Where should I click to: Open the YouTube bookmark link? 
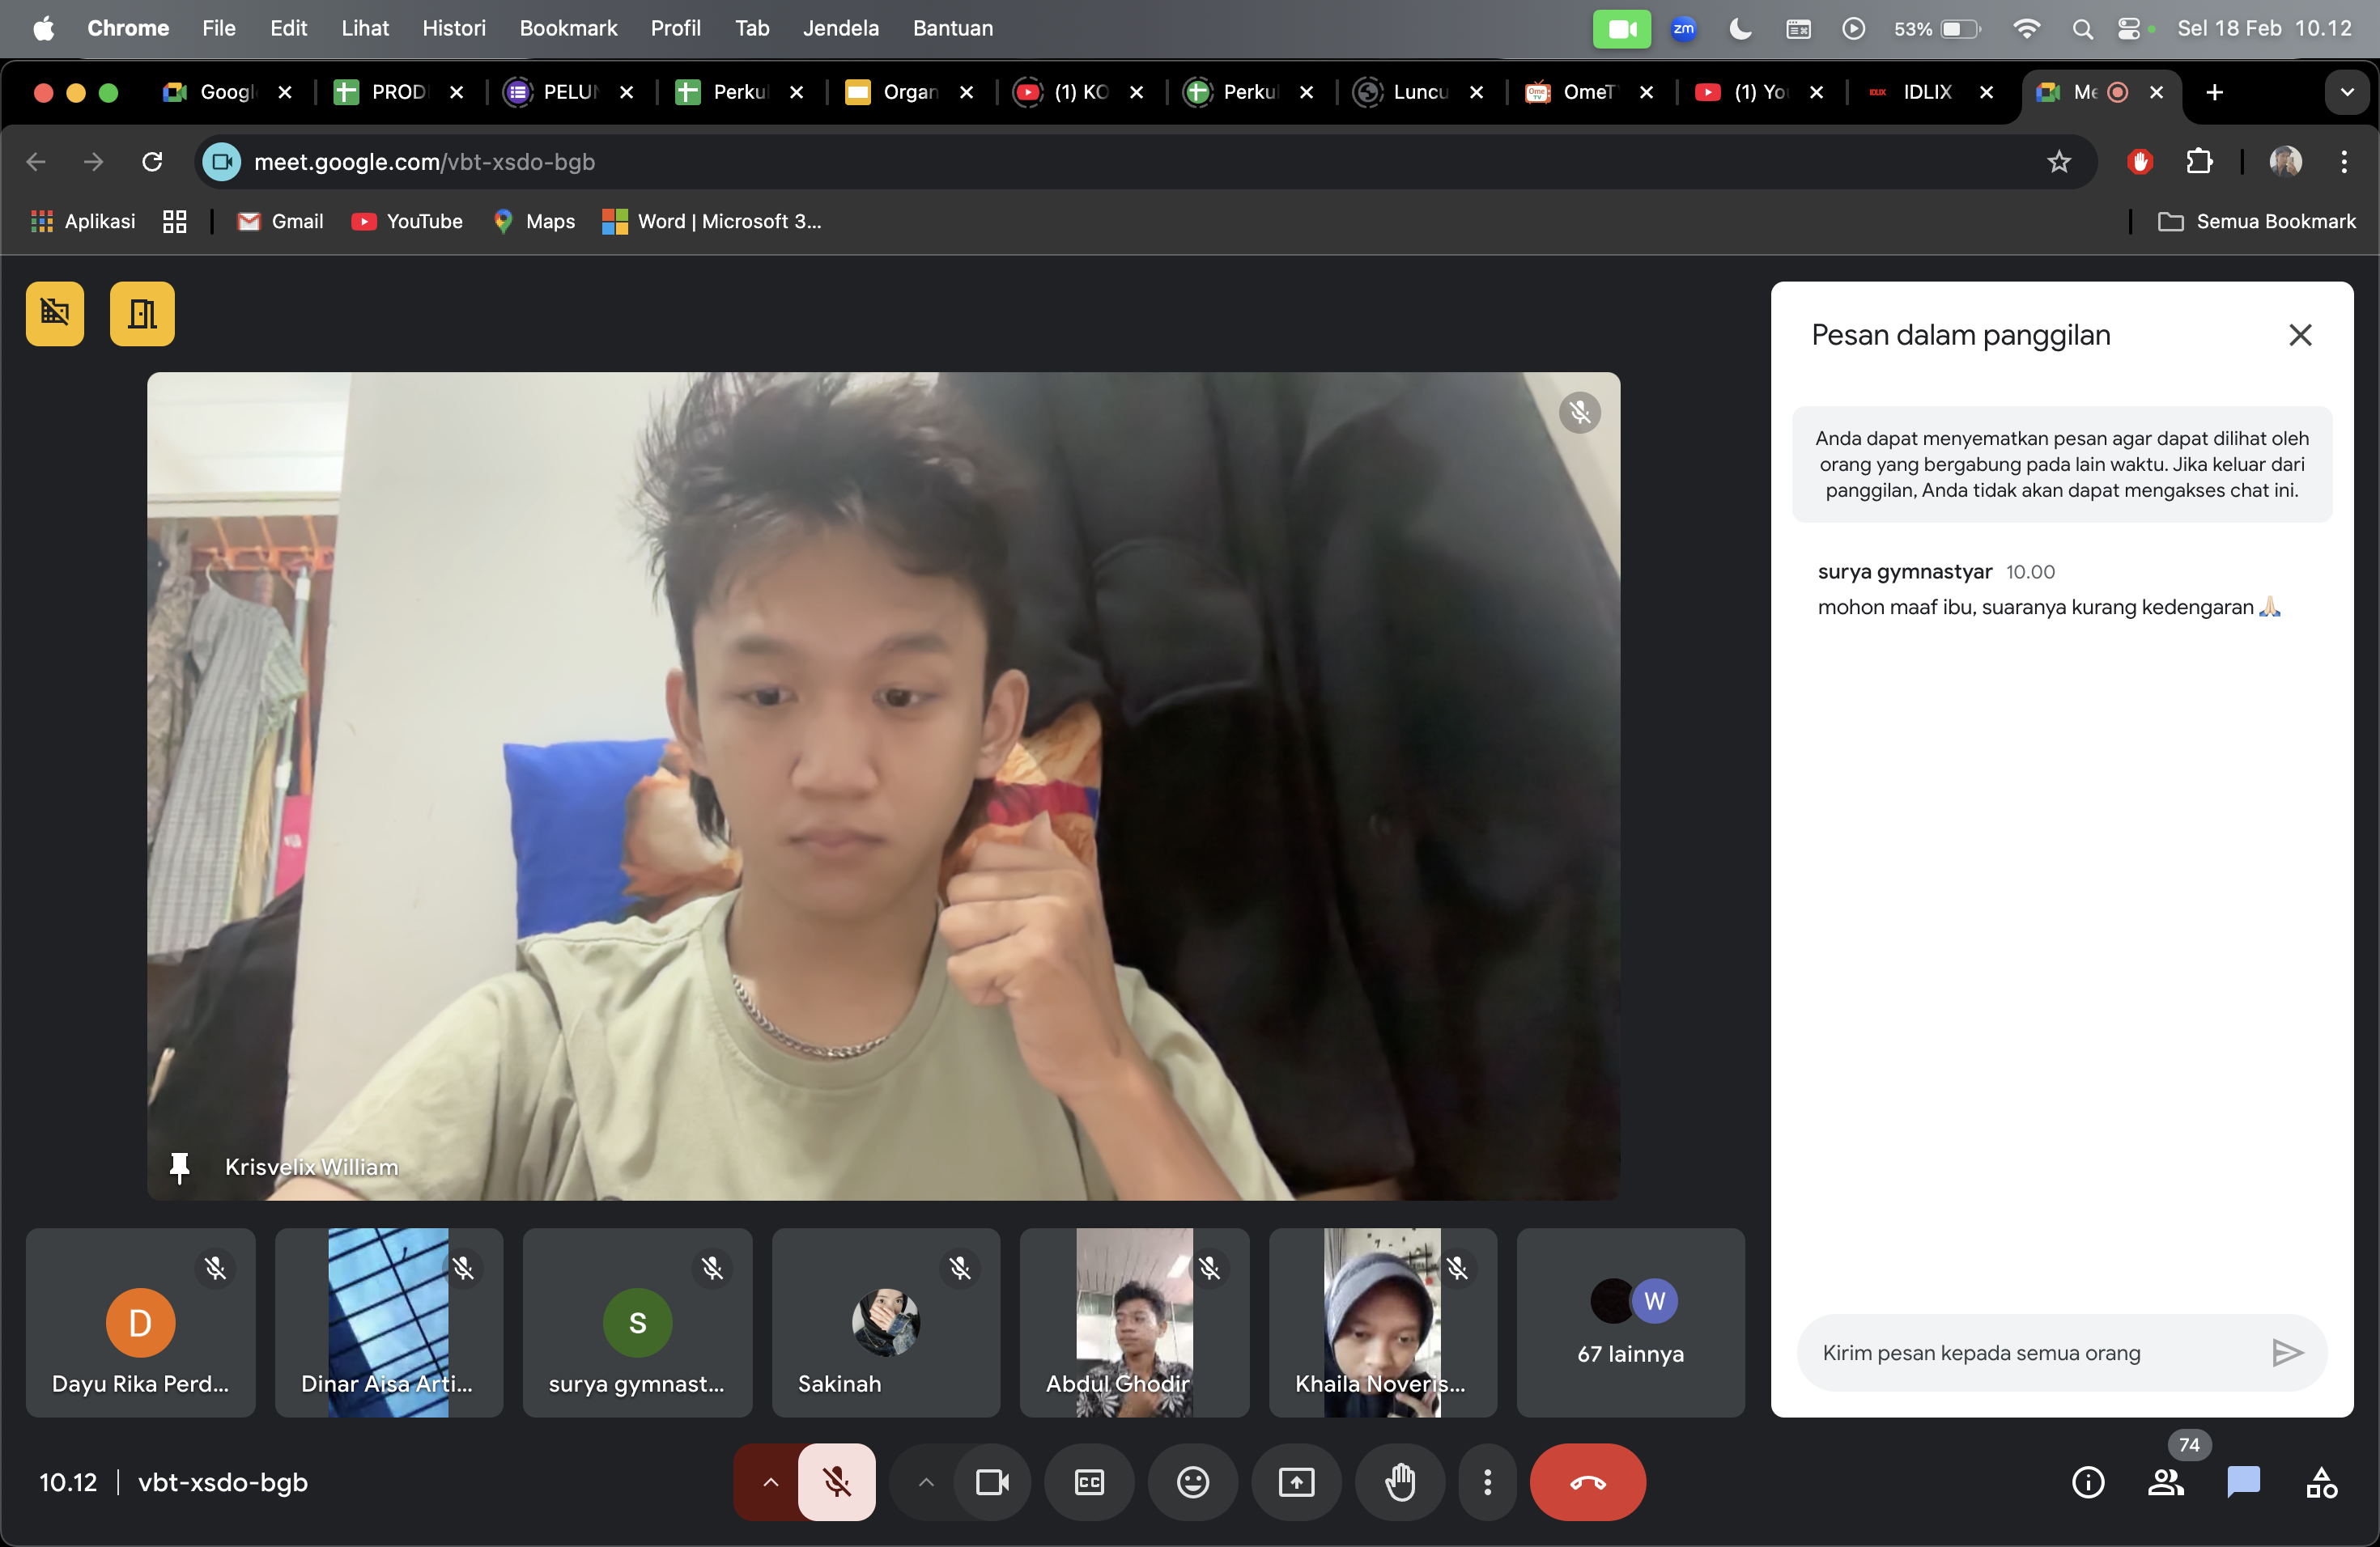[407, 222]
